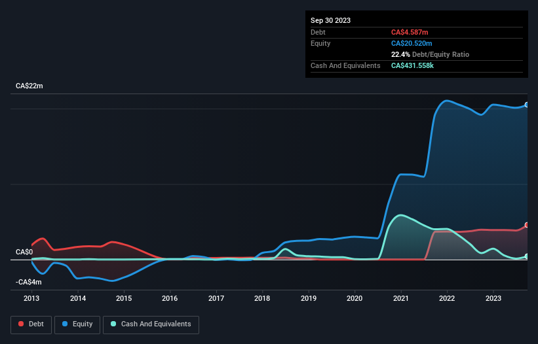Click the 2020 x-axis label
This screenshot has height=344, width=538.
point(355,298)
